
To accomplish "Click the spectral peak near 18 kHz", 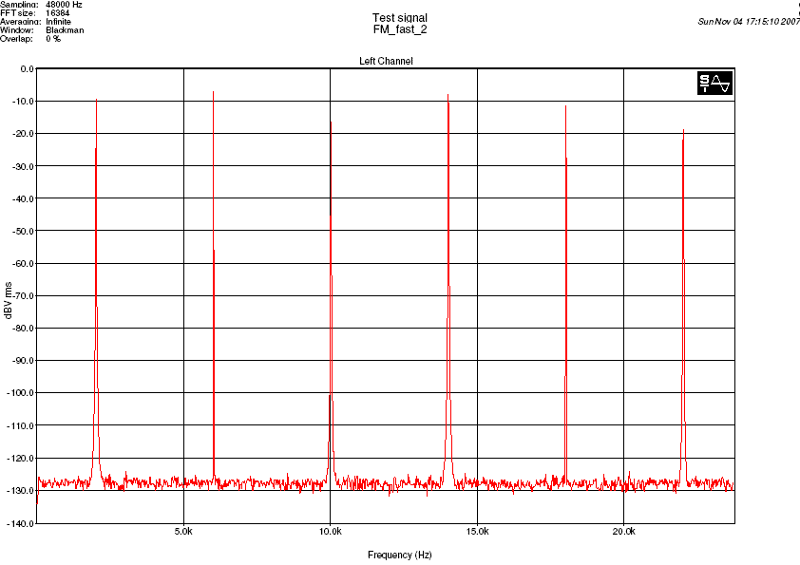I will pyautogui.click(x=565, y=293).
